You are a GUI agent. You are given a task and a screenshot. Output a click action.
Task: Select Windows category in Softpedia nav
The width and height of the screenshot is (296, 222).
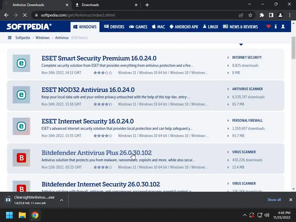(x=85, y=27)
